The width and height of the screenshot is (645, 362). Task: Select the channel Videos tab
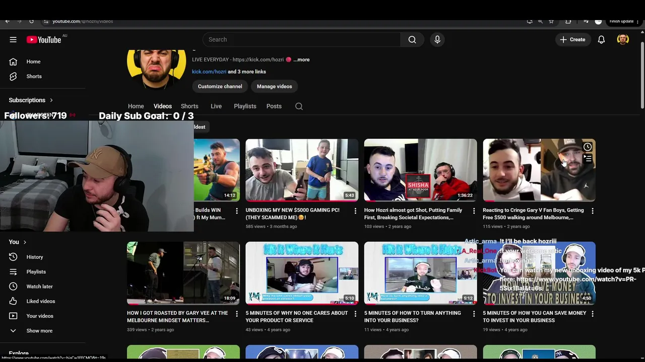click(x=163, y=106)
